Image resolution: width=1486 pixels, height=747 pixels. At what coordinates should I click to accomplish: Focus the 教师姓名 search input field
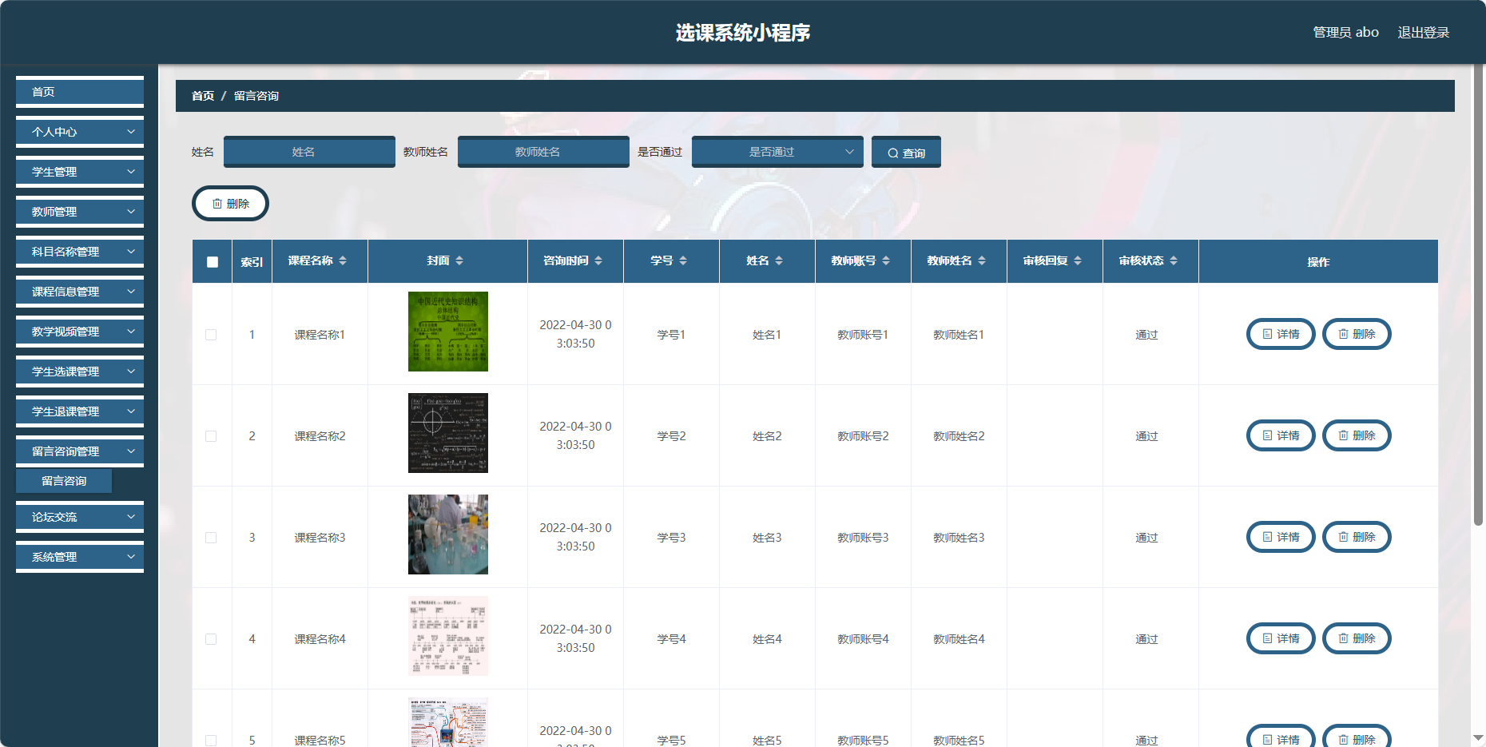[x=543, y=152]
